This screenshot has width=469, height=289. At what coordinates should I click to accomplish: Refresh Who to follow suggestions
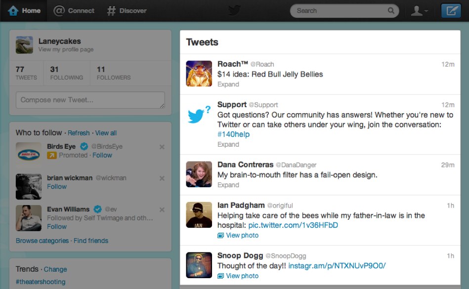[79, 133]
